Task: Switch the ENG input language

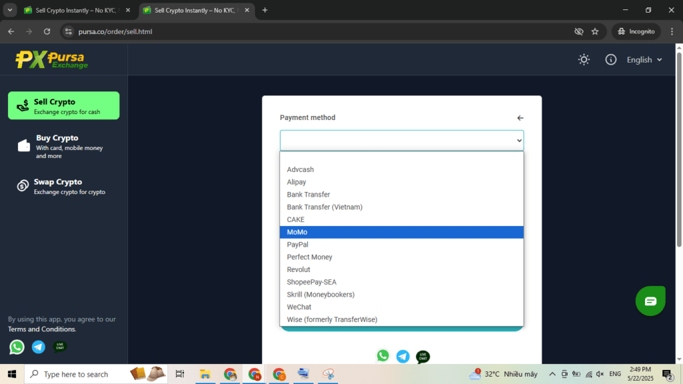Action: [615, 374]
